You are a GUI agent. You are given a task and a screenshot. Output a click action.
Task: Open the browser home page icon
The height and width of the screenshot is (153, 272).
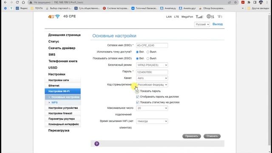[23, 2]
